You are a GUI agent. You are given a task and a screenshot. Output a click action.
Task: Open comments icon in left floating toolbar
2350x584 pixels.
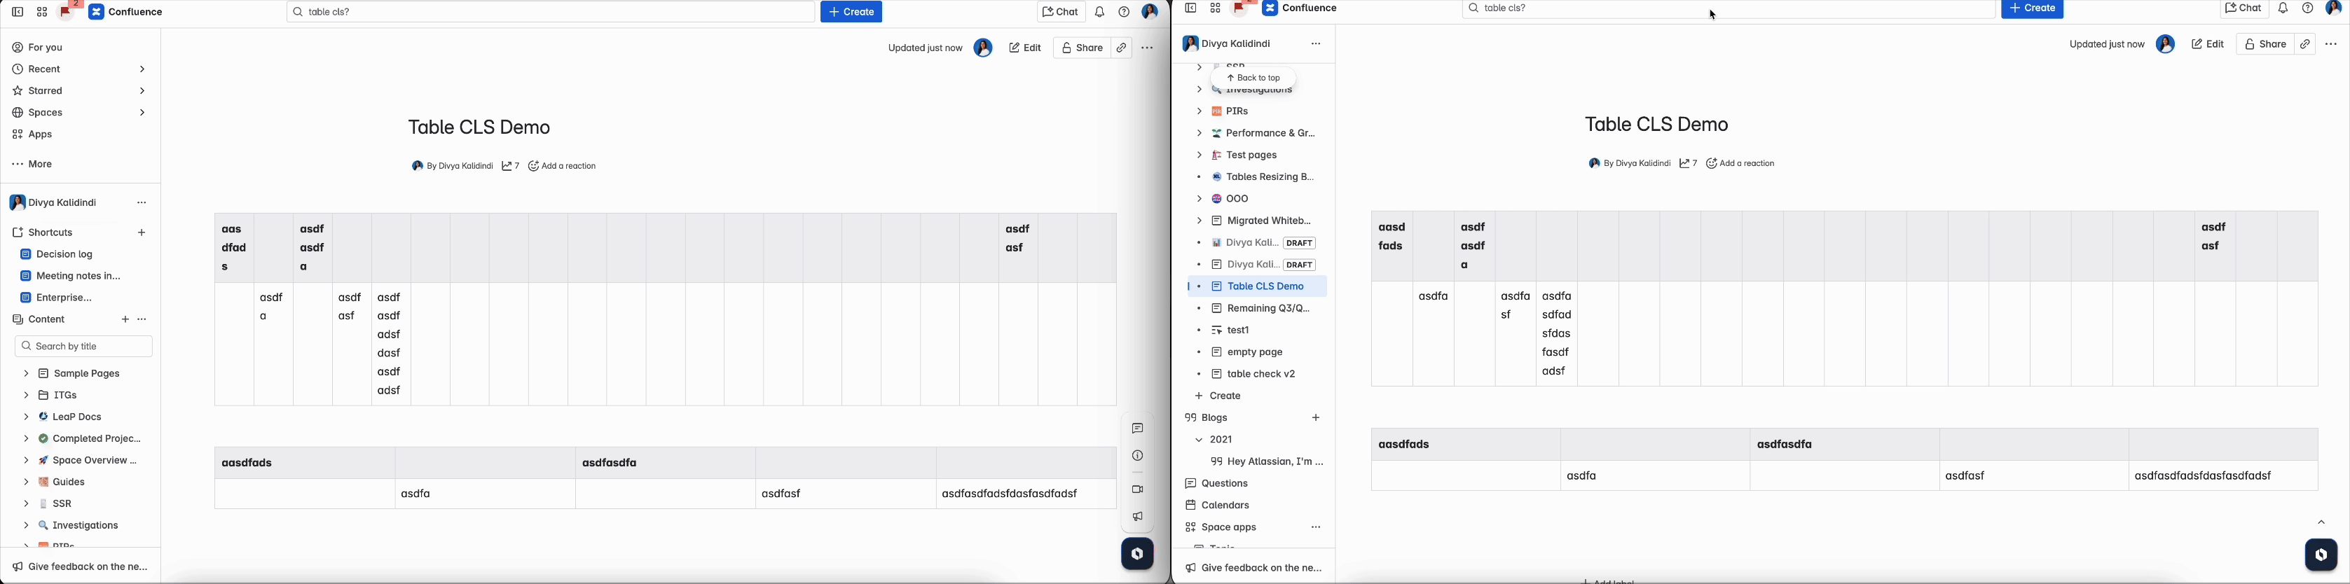click(x=1138, y=429)
